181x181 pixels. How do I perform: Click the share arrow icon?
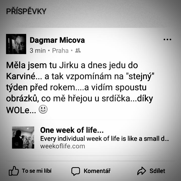pos(142,171)
